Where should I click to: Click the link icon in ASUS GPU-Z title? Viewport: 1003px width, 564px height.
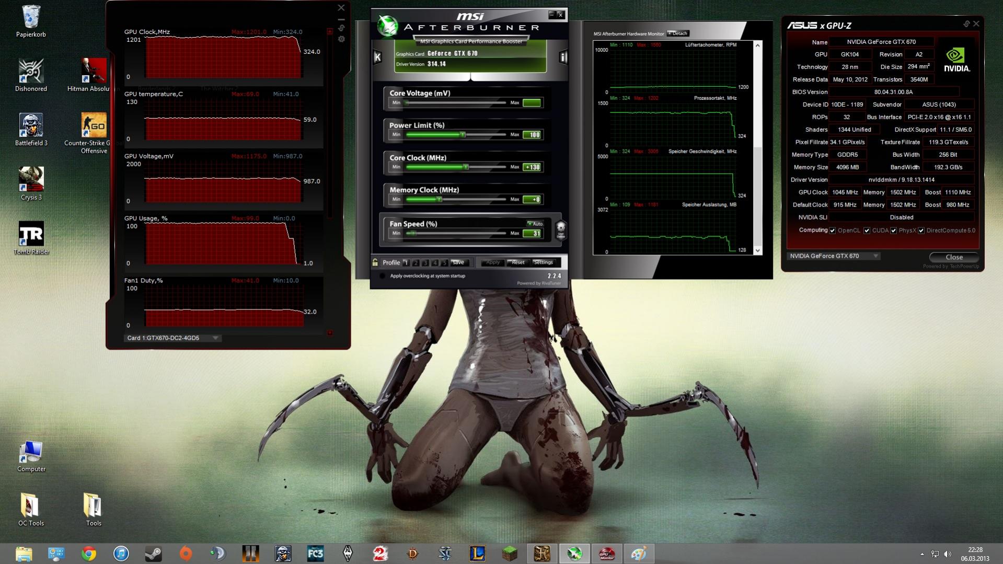(x=966, y=24)
